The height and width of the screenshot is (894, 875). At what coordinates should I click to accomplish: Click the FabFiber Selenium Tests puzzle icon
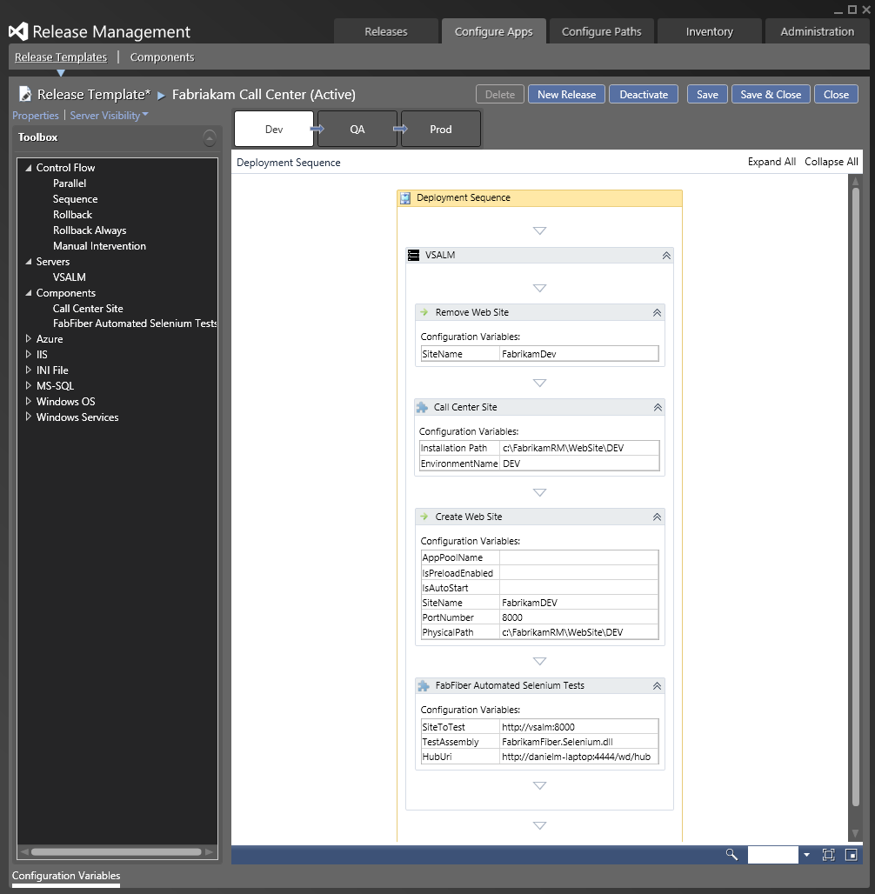point(424,685)
